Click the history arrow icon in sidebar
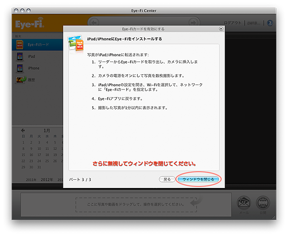 (21, 80)
